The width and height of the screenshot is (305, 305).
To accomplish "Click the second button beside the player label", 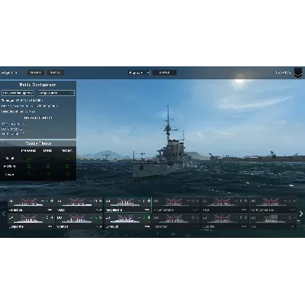I will point(55,72).
